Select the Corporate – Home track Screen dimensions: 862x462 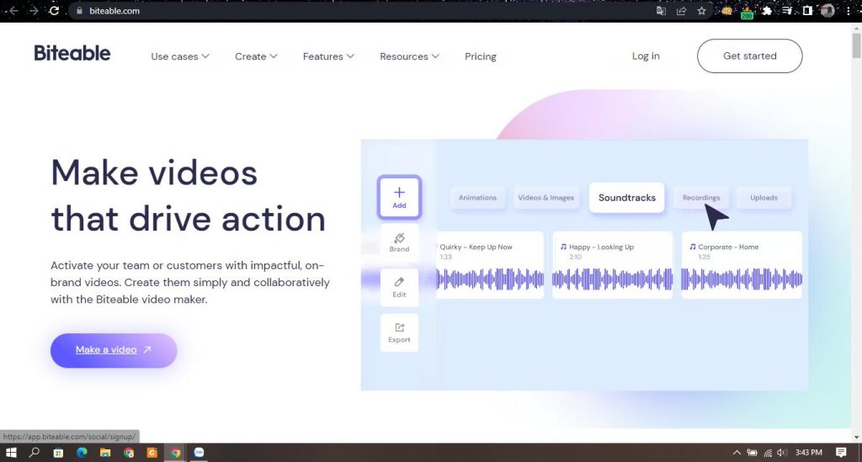(742, 265)
